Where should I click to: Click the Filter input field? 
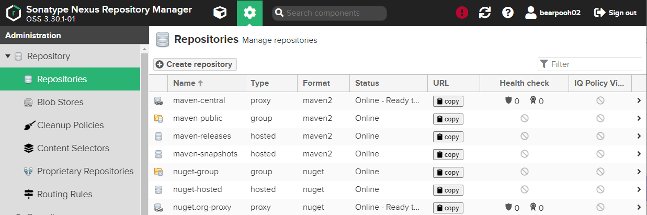(x=590, y=64)
